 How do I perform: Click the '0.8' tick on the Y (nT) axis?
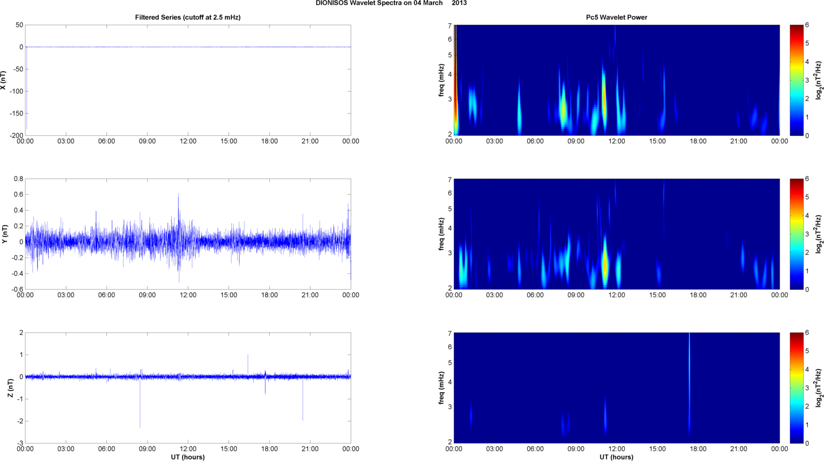18,179
